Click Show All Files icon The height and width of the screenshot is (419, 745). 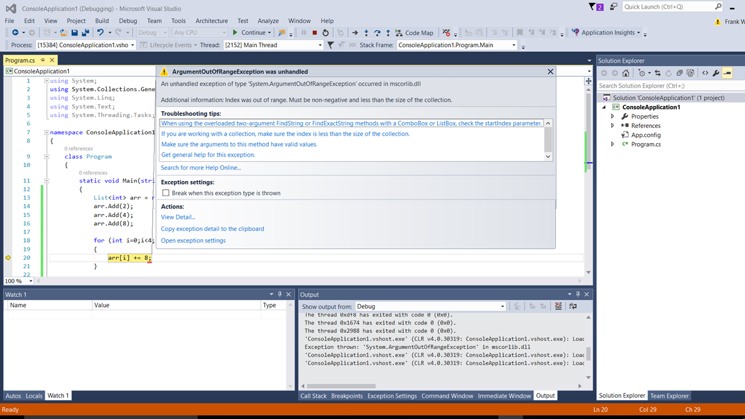[690, 73]
